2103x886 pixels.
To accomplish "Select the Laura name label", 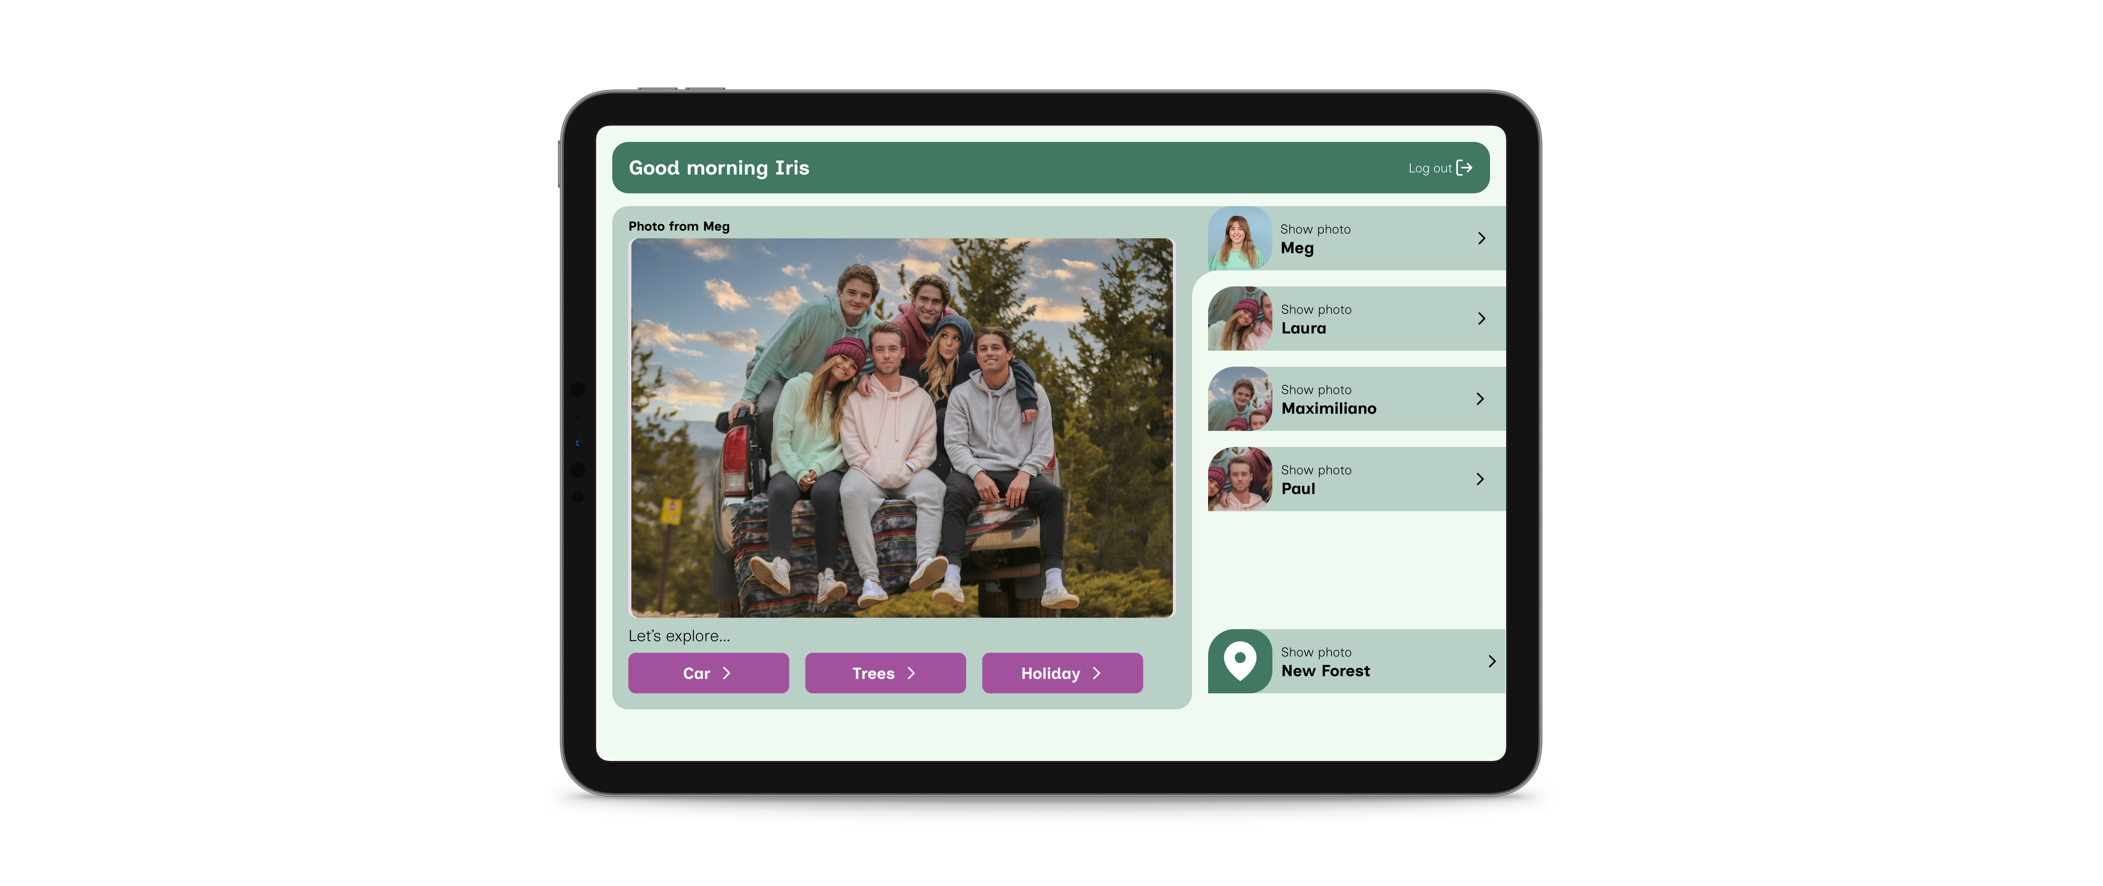I will click(1303, 329).
